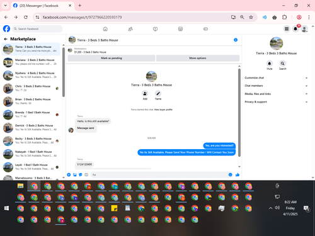The width and height of the screenshot is (315, 236).
Task: Go back with the Marketplace arrow
Action: click(6, 39)
